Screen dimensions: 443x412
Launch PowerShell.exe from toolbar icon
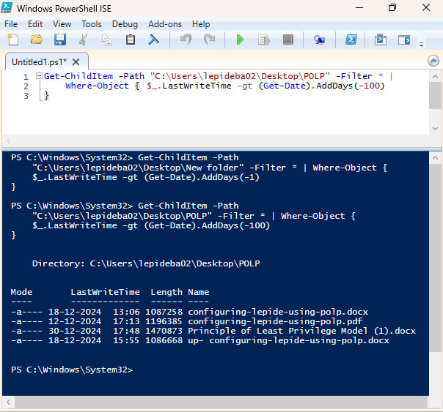pos(351,40)
